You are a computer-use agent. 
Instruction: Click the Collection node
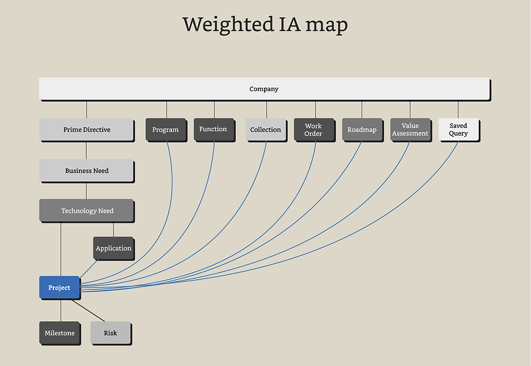click(x=266, y=130)
